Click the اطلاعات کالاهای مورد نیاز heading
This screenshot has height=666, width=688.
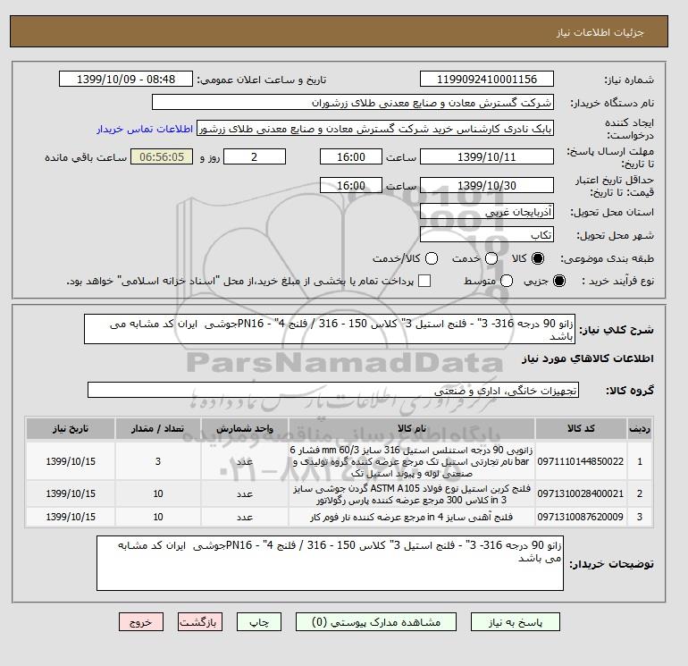(588, 358)
